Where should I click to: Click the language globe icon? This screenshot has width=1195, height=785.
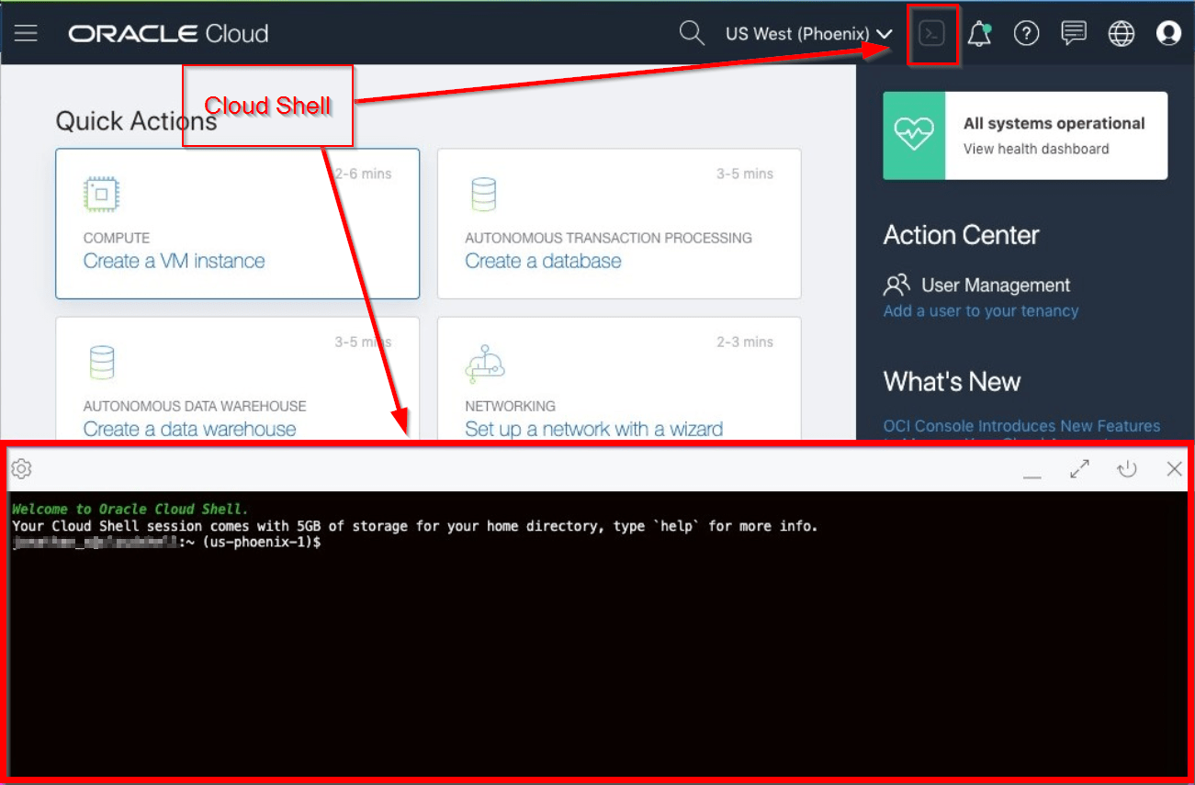click(1121, 33)
